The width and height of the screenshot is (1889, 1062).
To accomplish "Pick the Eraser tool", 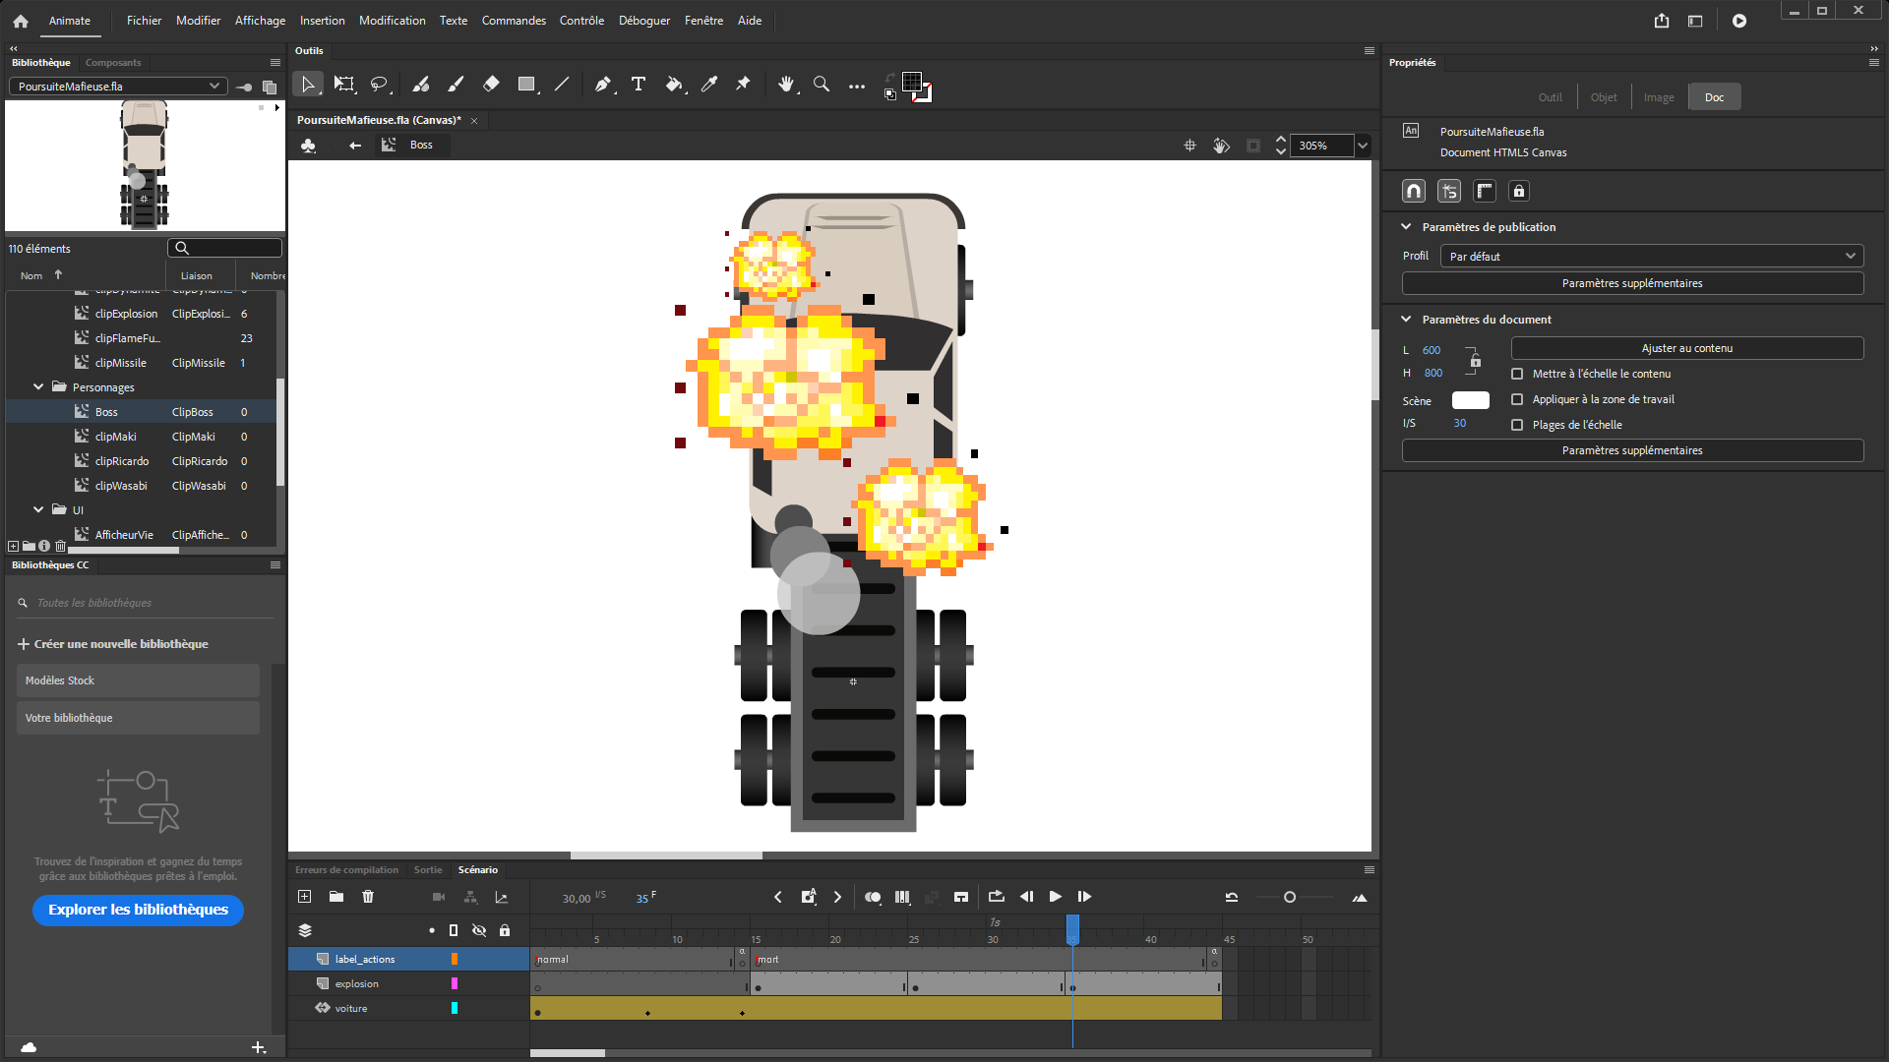I will click(491, 85).
